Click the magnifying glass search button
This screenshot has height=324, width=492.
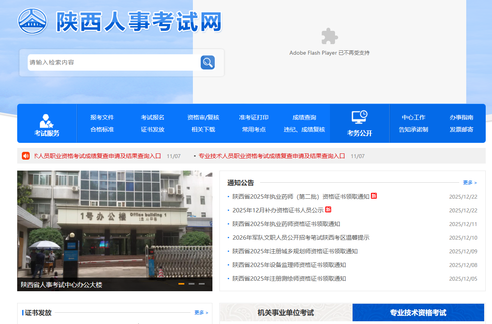coord(207,62)
